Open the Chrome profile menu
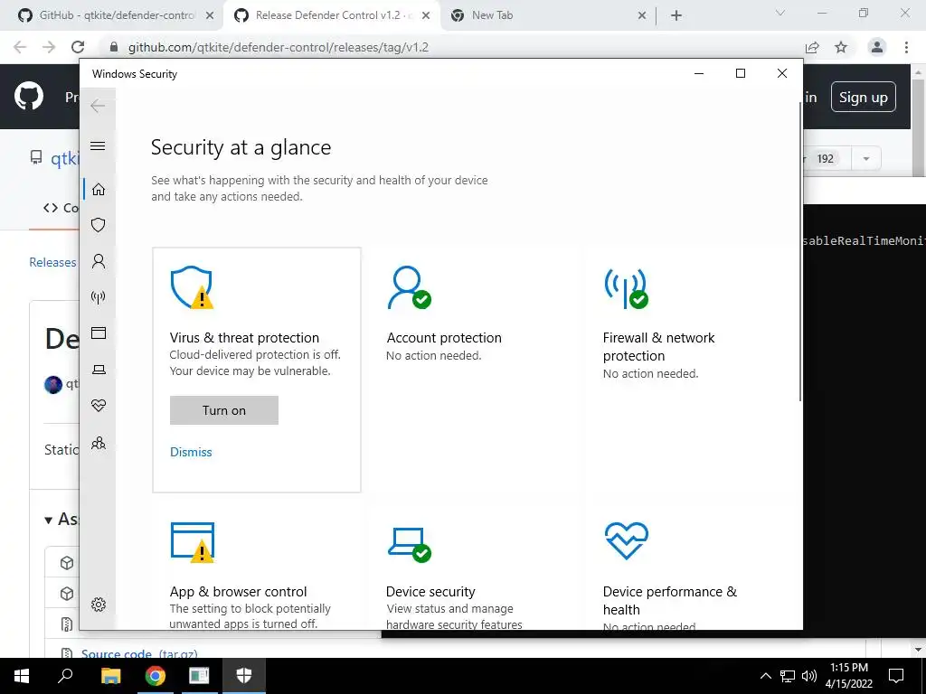Viewport: 926px width, 694px height. pyautogui.click(x=877, y=47)
